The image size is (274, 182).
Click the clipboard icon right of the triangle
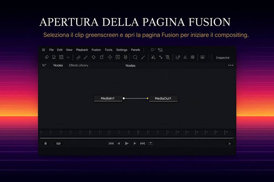[x=193, y=57]
